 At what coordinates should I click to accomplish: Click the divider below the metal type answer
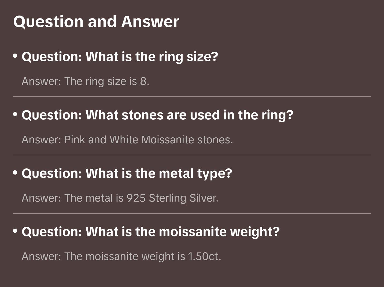pyautogui.click(x=192, y=213)
